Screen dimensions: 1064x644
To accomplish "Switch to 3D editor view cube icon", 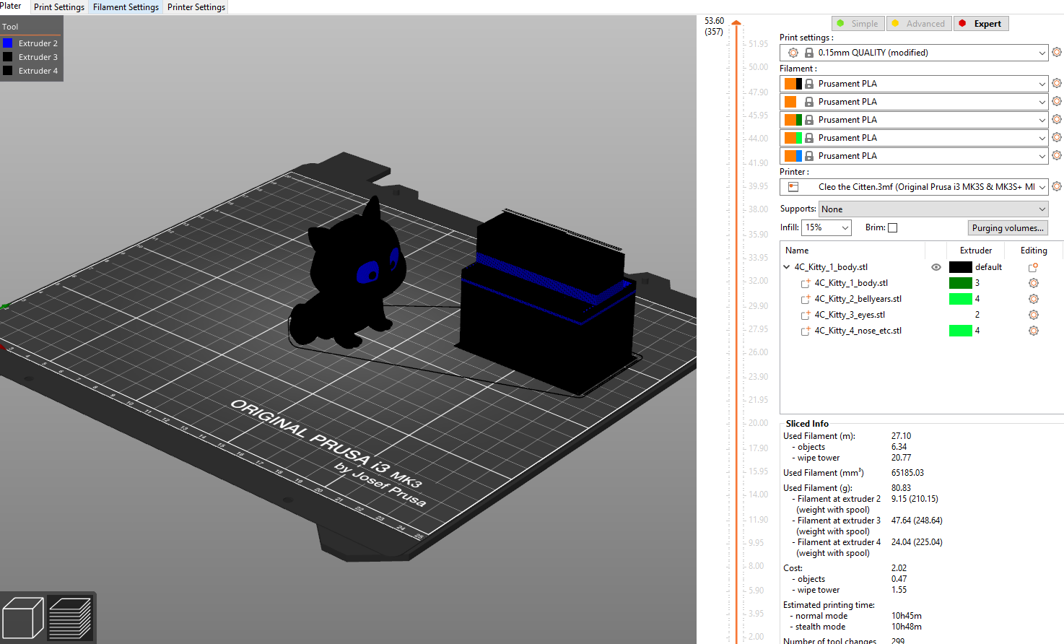I will (23, 618).
